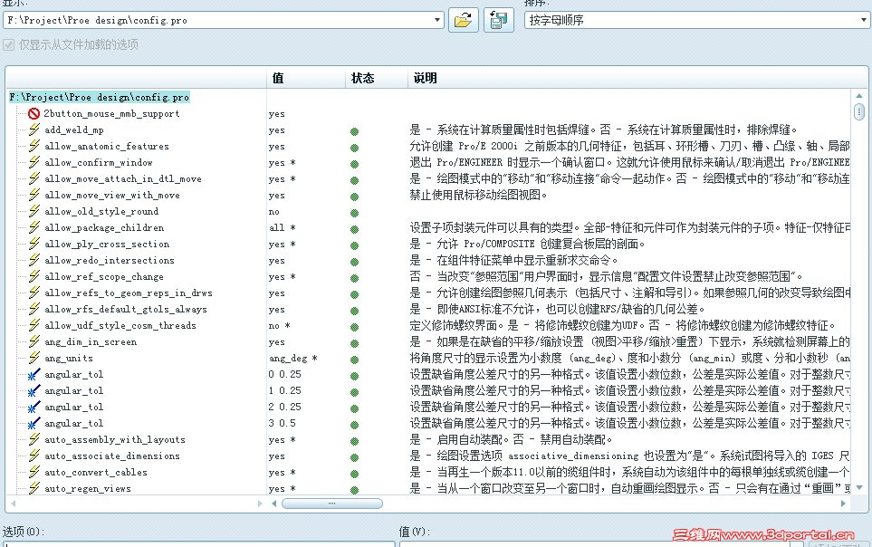Click the lightning icon beside auto_regen_views
Viewport: 872px width, 547px height.
click(34, 488)
